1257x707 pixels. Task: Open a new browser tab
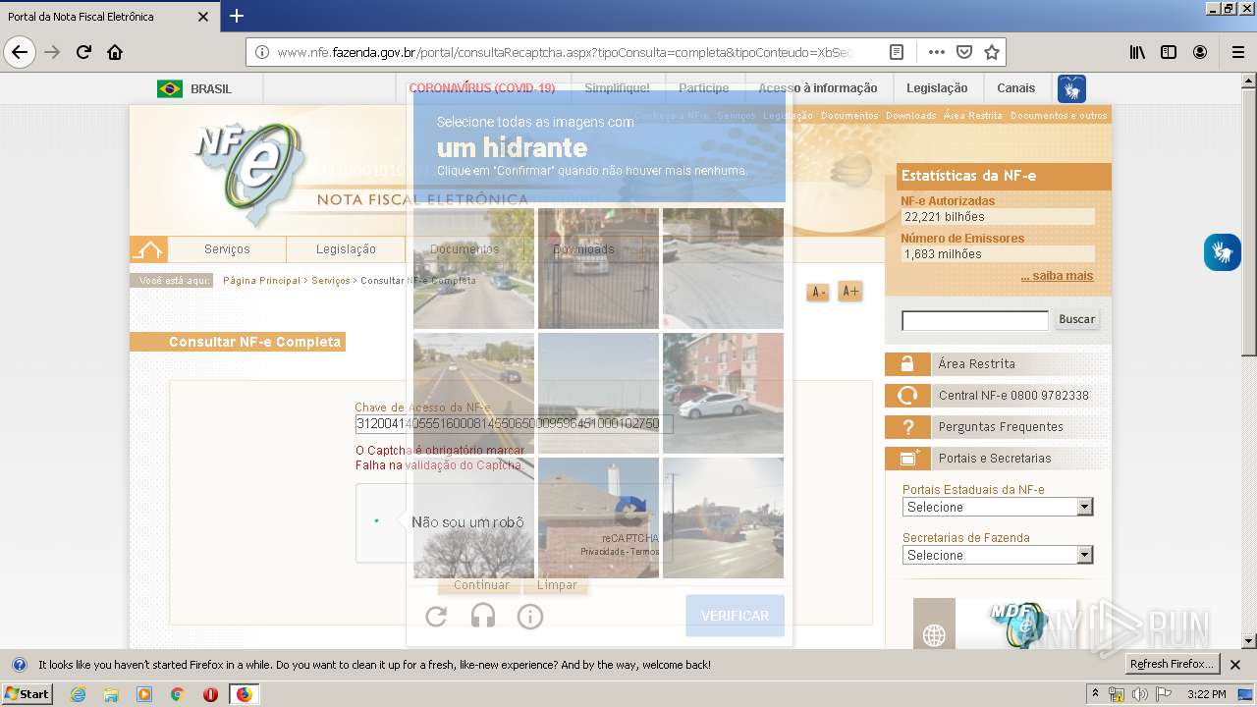tap(237, 16)
